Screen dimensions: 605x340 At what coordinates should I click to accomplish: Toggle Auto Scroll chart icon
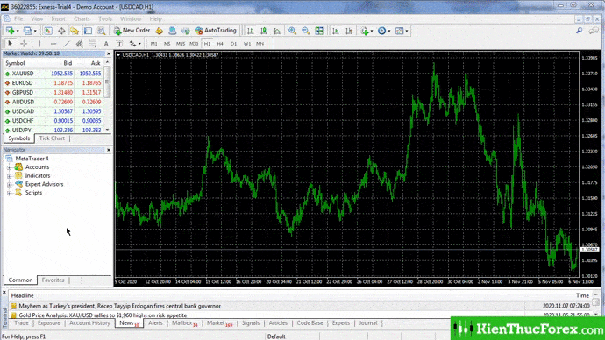tap(335, 31)
